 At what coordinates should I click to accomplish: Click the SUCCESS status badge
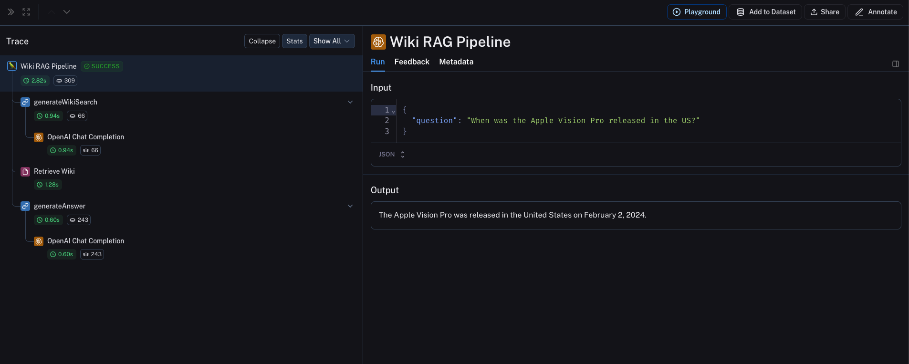tap(102, 66)
